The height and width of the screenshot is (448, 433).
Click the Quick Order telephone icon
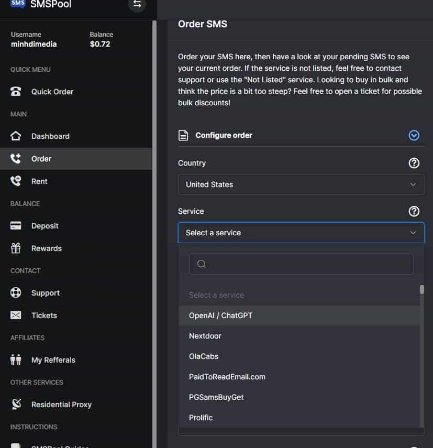pyautogui.click(x=15, y=91)
